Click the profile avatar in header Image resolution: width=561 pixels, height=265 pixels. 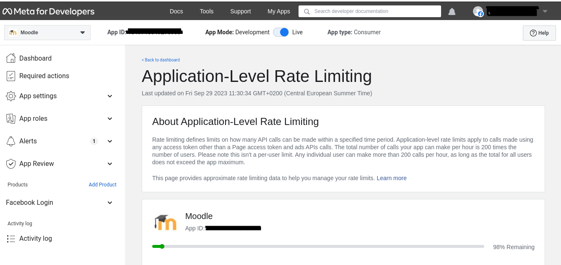tap(478, 11)
